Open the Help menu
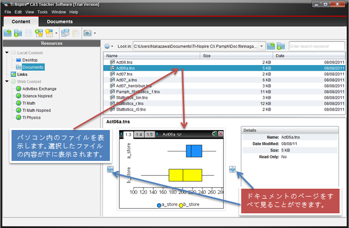The image size is (349, 228). click(73, 12)
